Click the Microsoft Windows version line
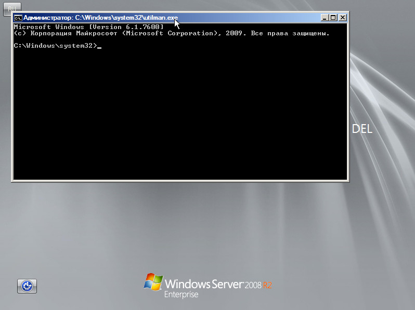The height and width of the screenshot is (310, 415). (88, 26)
